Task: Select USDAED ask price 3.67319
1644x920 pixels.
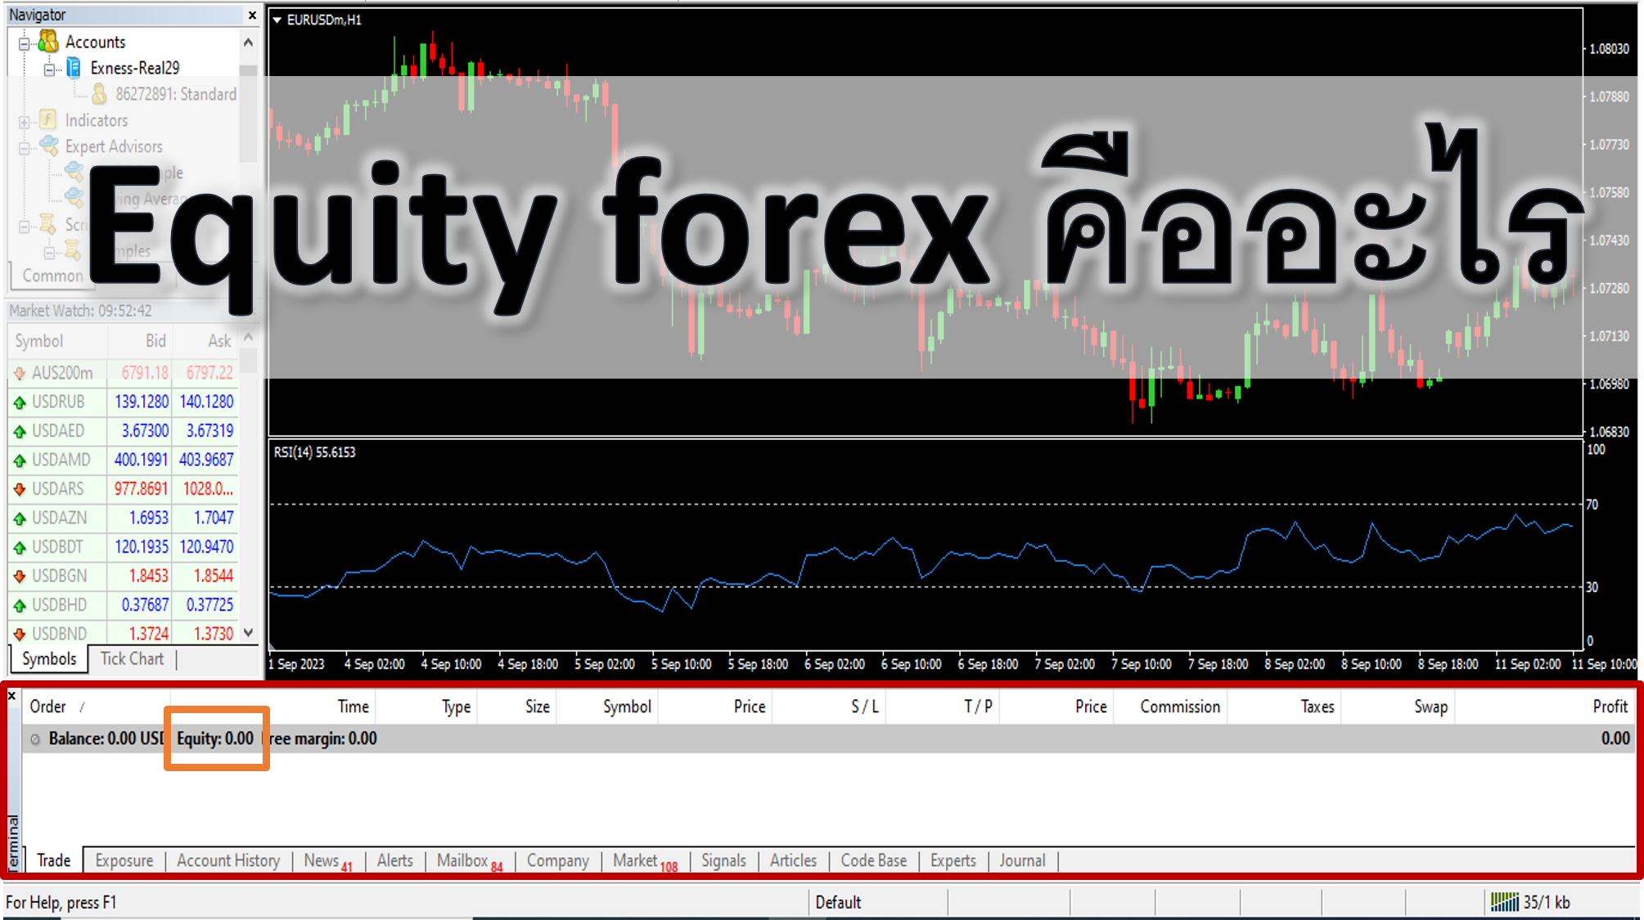Action: (209, 431)
